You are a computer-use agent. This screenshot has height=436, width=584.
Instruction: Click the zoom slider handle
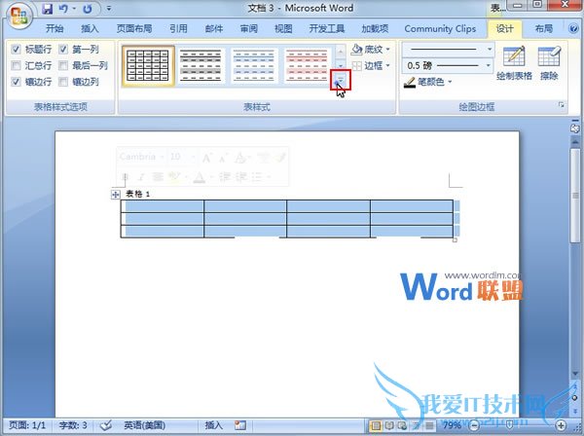(x=509, y=425)
